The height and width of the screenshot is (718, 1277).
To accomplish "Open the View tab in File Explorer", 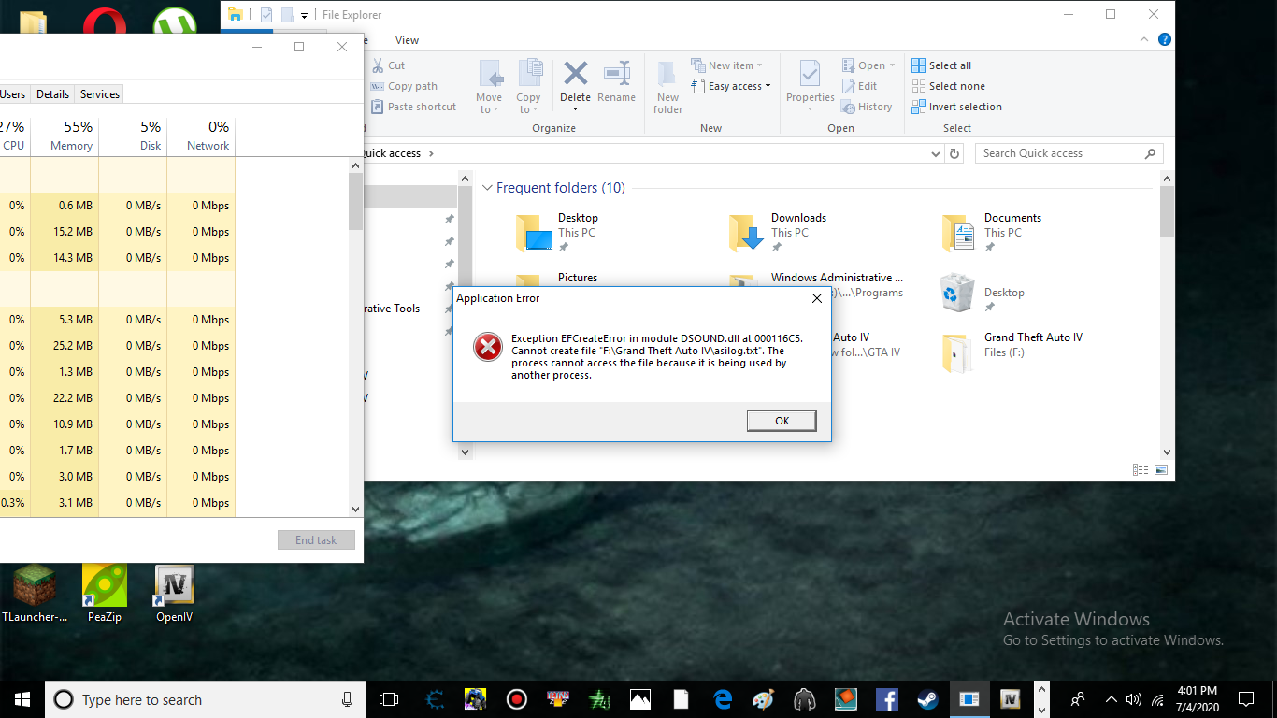I will pos(407,40).
